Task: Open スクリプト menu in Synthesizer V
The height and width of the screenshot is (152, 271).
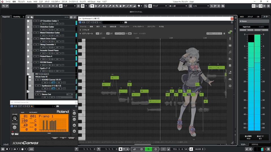Action: [151, 27]
